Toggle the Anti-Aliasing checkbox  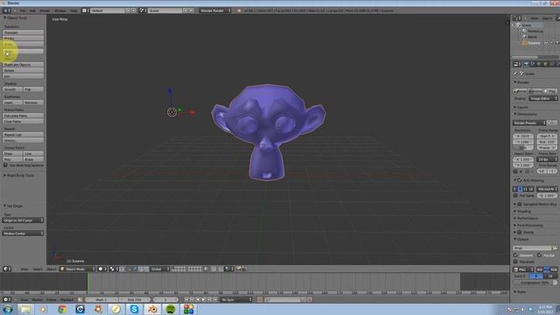520,180
